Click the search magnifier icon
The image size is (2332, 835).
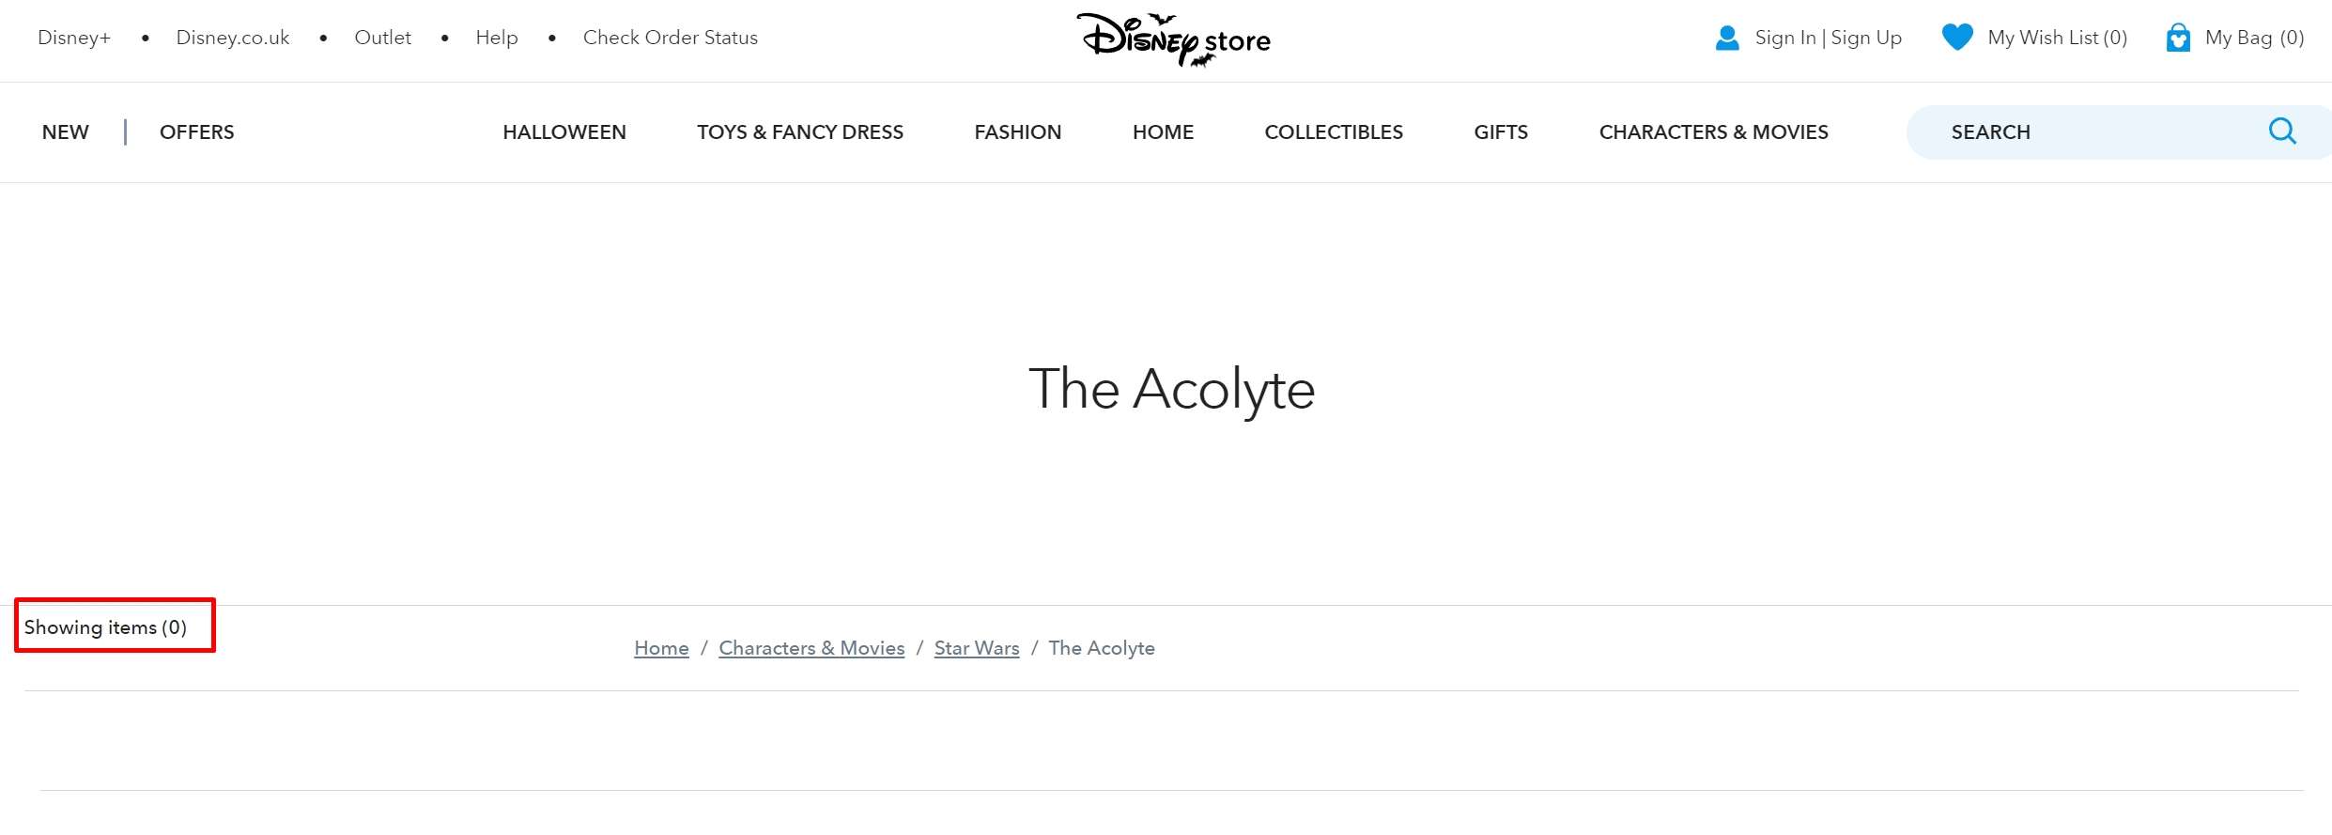2282,131
